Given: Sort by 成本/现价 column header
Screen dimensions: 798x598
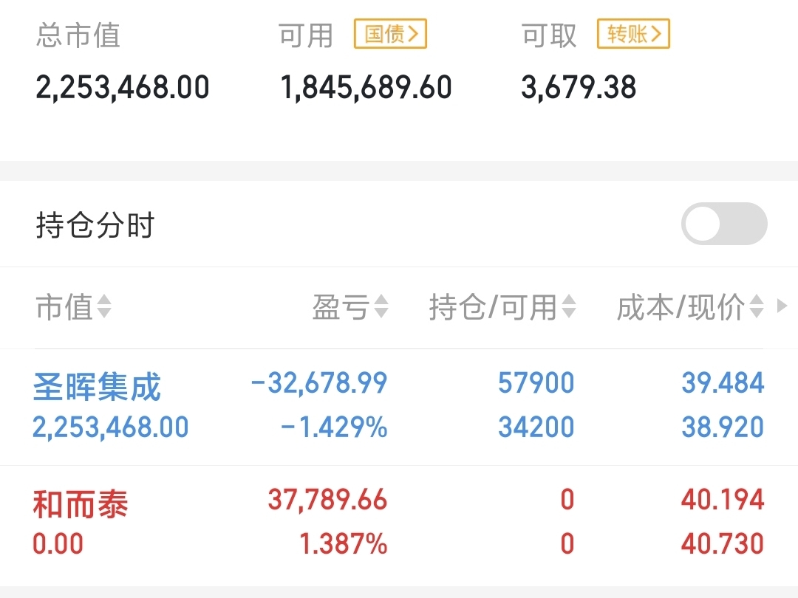Looking at the screenshot, I should (x=690, y=306).
